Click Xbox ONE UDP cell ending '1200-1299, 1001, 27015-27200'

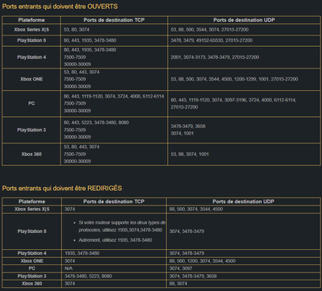click(234, 79)
